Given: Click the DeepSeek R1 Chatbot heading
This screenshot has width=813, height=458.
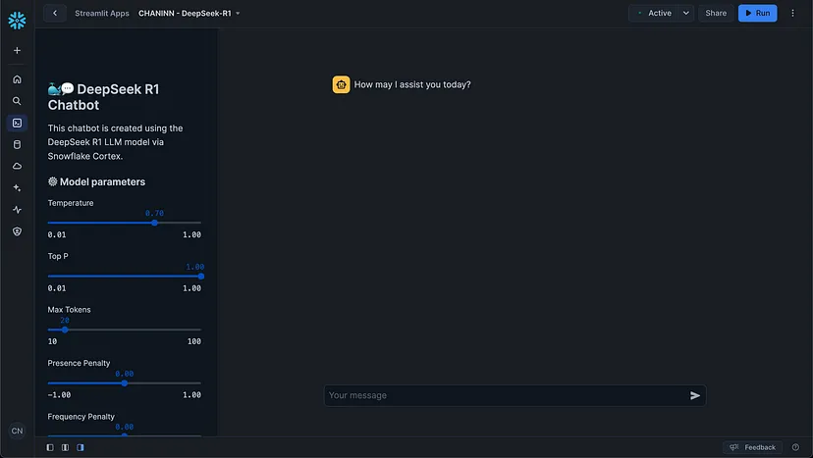Looking at the screenshot, I should pyautogui.click(x=104, y=97).
